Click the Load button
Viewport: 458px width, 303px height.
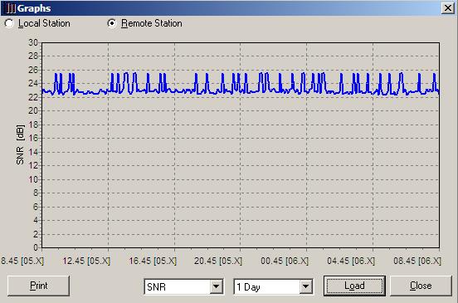pyautogui.click(x=354, y=286)
